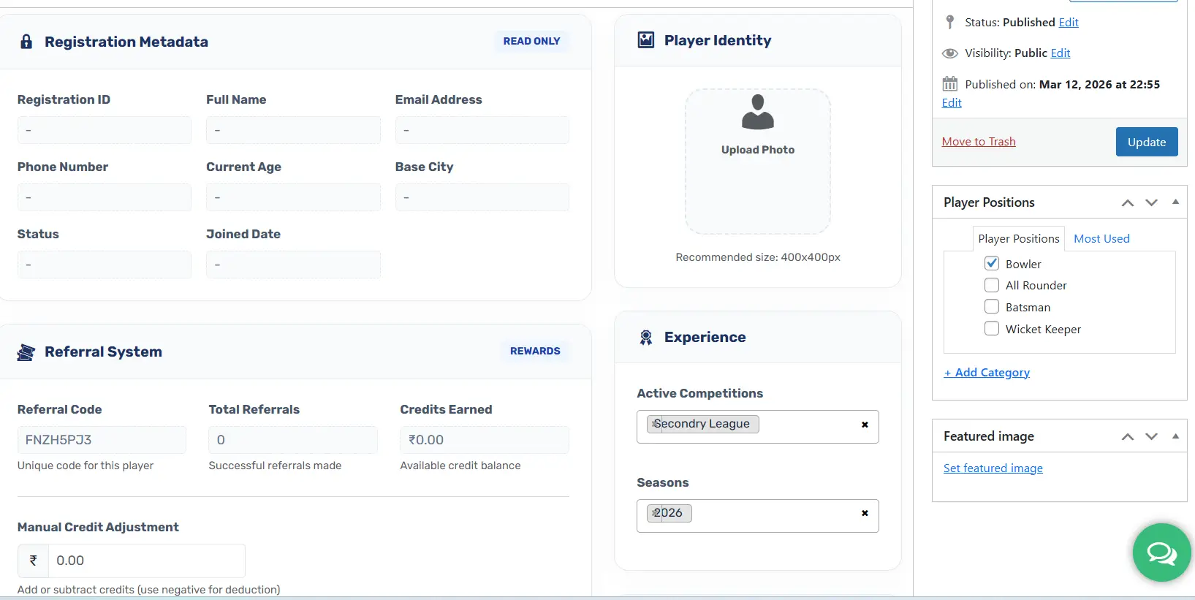Enable the Wicket Keeper checkbox

(992, 329)
